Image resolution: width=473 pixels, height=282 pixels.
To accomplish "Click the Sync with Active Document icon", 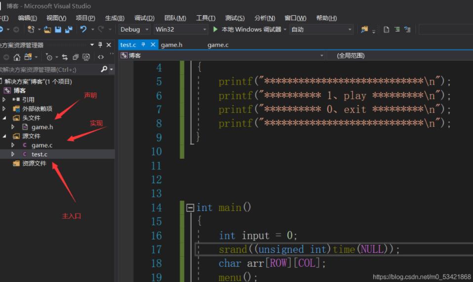I will pos(65,57).
